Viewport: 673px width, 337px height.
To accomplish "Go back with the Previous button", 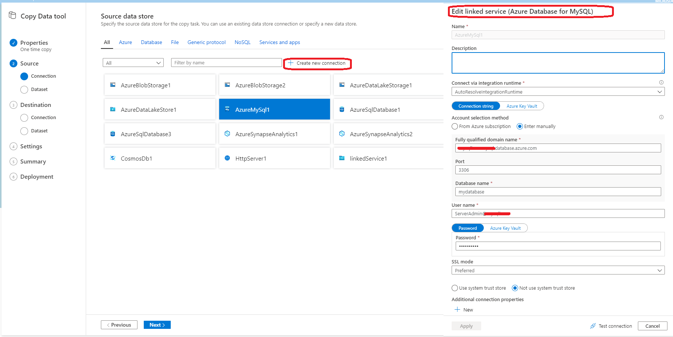I will [119, 325].
